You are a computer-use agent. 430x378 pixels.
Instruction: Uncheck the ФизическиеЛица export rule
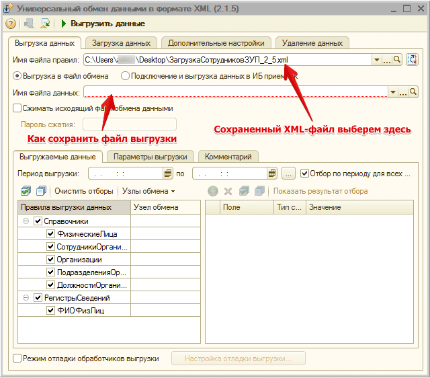point(50,234)
